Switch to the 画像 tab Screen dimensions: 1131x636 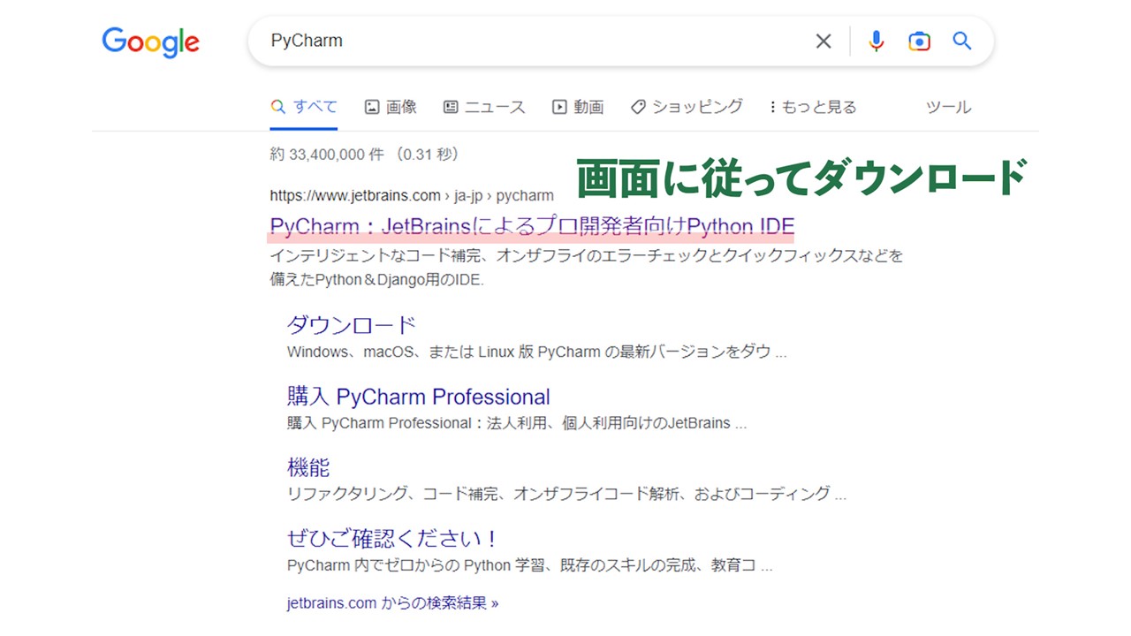(x=391, y=107)
